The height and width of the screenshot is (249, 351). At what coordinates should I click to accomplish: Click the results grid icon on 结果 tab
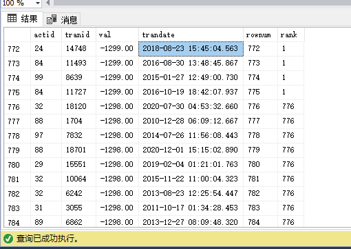(x=12, y=18)
